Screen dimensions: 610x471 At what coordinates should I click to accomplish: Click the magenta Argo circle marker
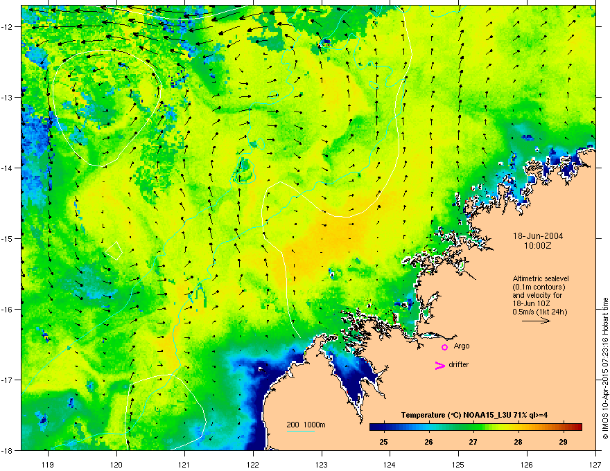pos(444,347)
